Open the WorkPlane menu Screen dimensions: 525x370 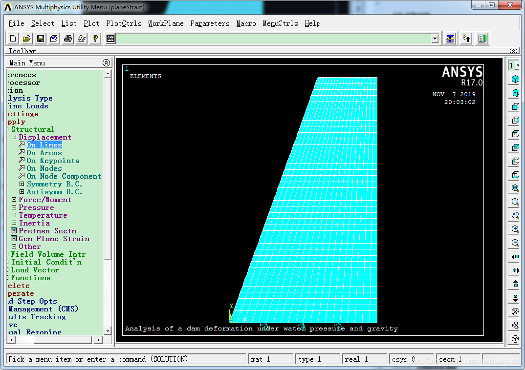point(166,23)
